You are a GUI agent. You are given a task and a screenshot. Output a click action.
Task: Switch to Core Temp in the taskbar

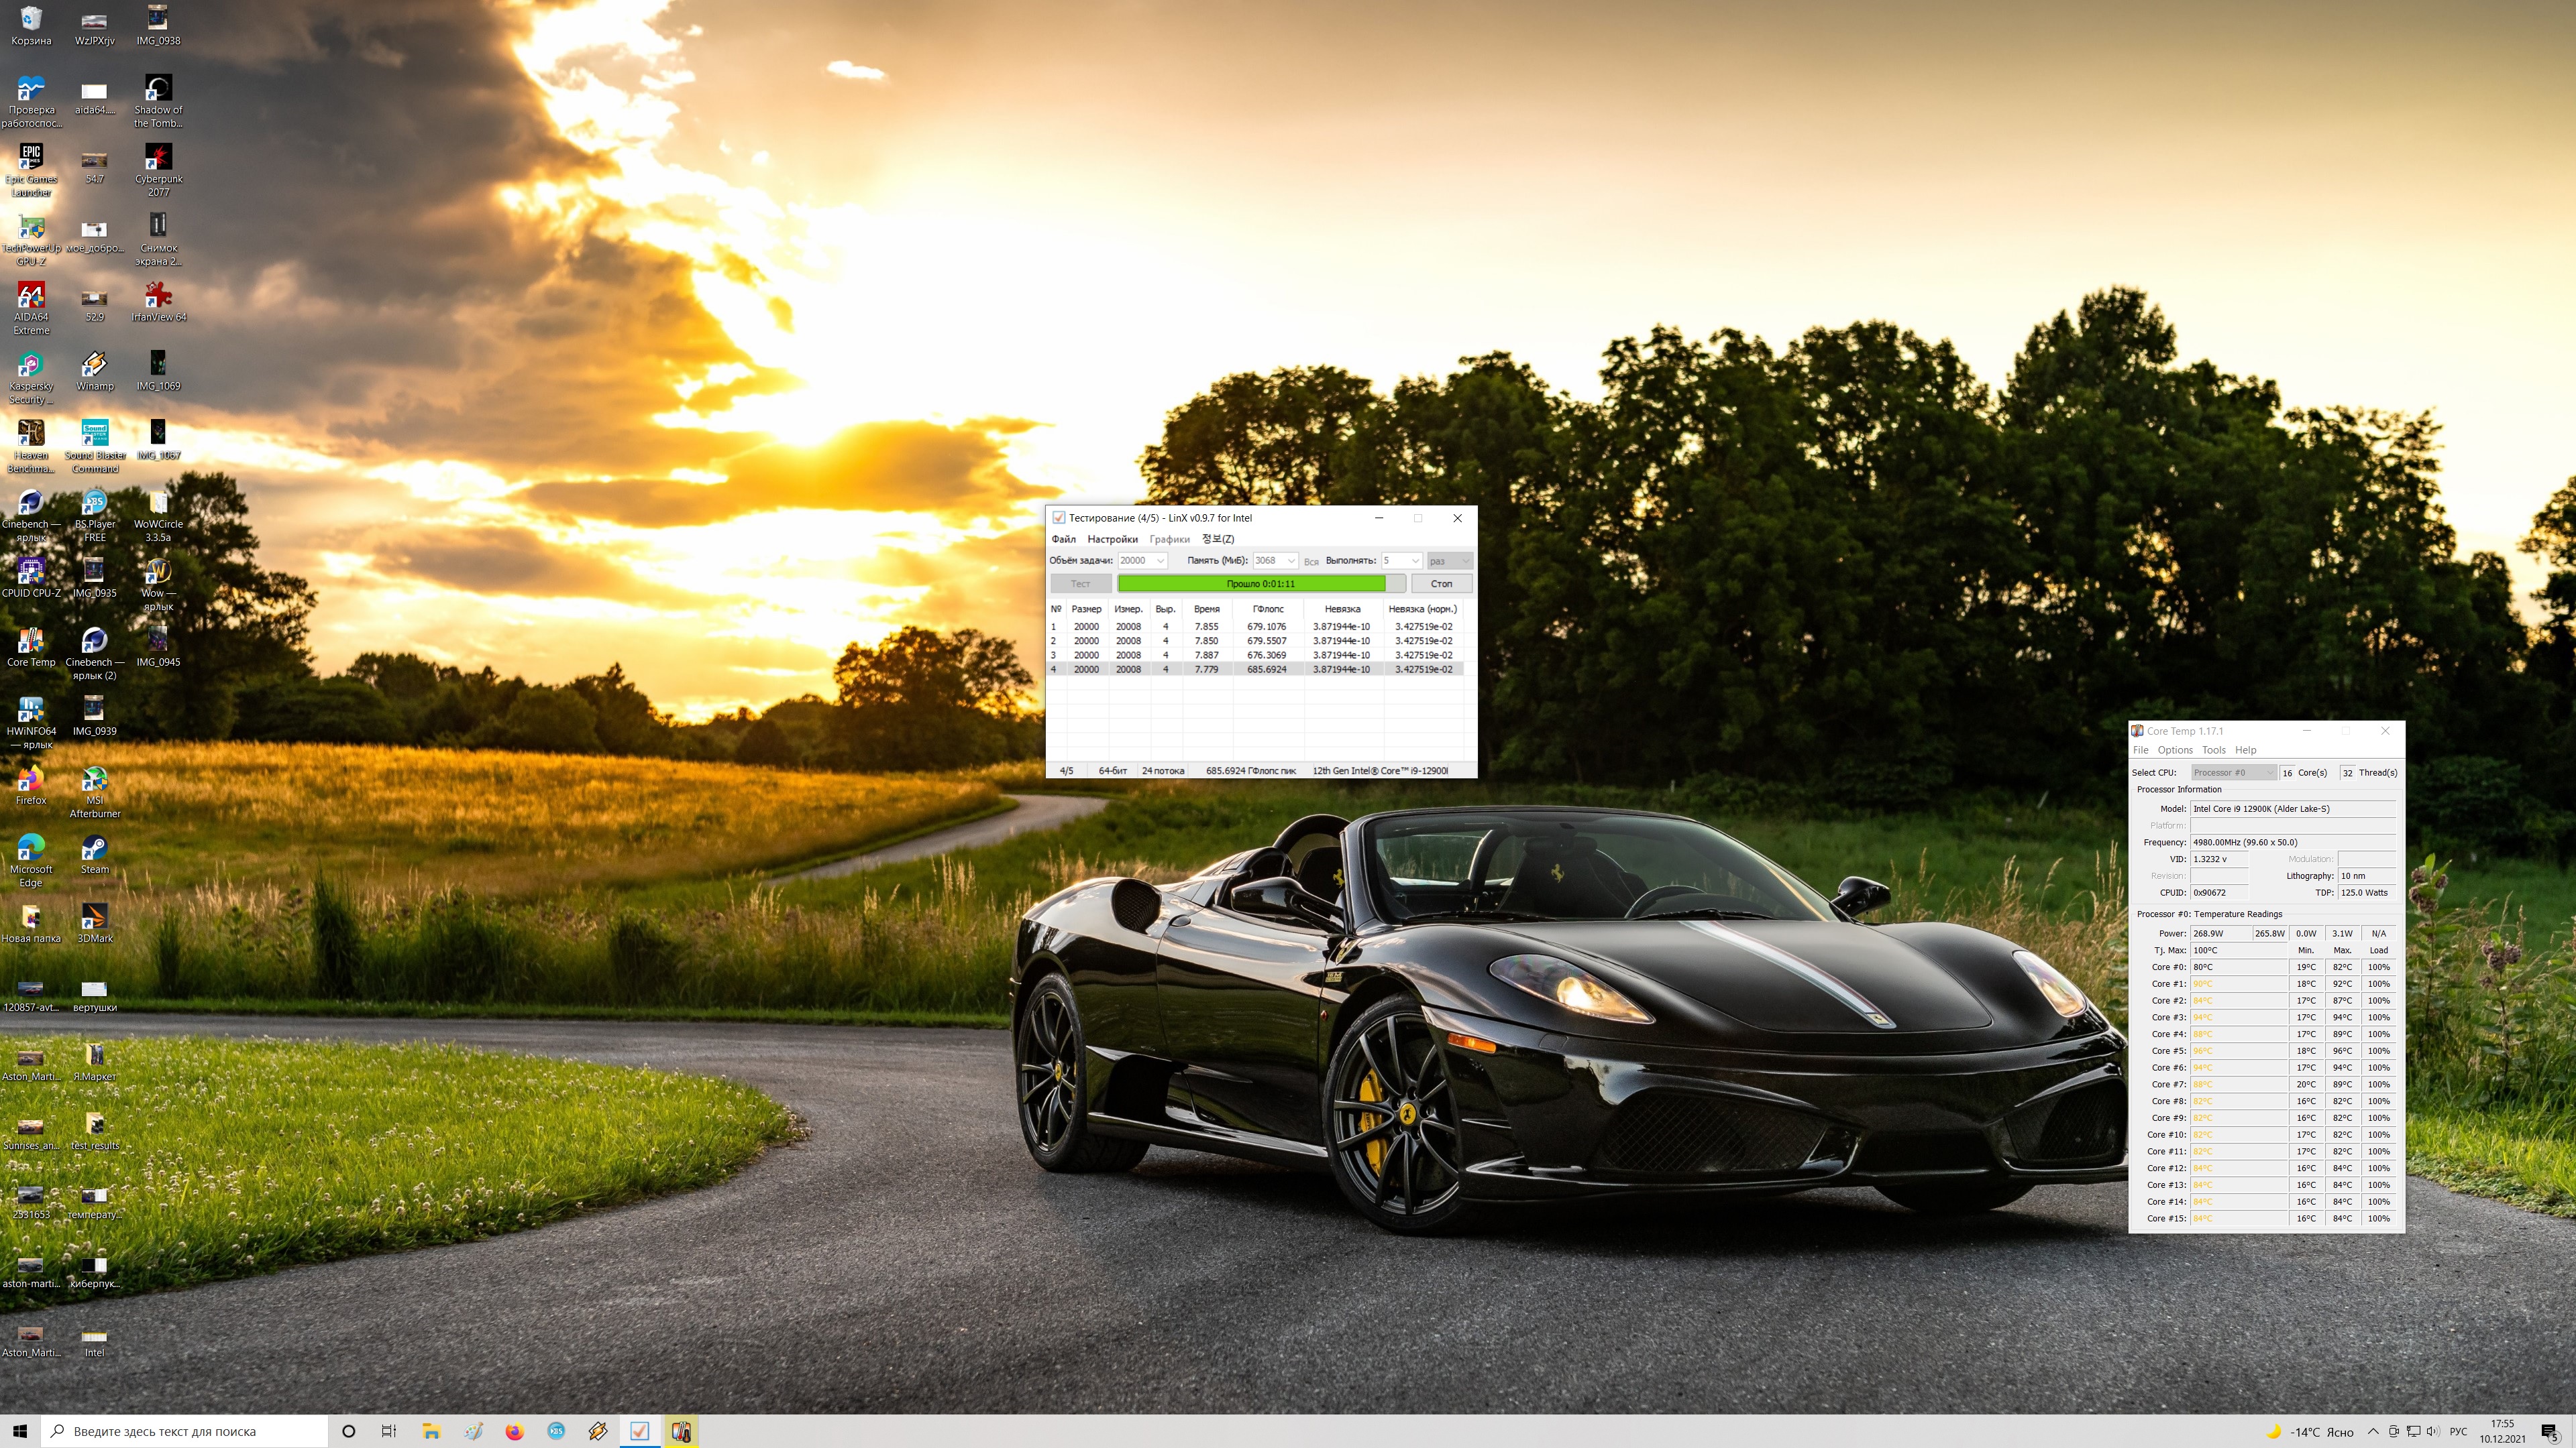681,1431
